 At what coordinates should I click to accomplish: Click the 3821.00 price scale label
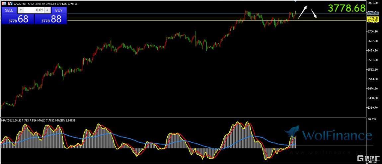pos(373,3)
